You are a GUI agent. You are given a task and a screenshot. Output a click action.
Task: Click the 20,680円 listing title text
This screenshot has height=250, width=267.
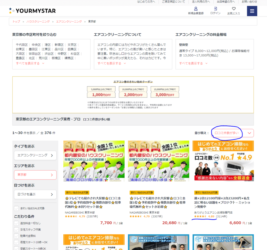[x=157, y=203]
